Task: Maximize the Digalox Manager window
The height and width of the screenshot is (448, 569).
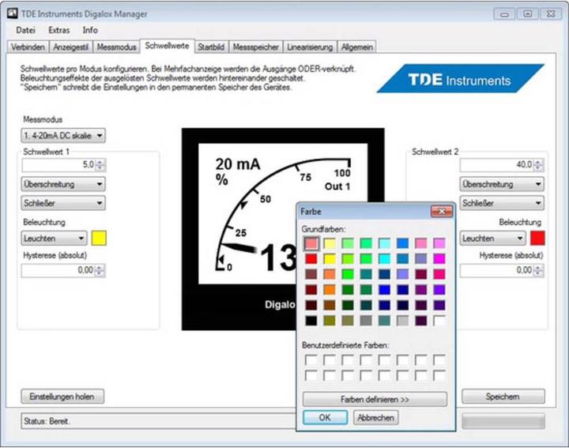Action: coord(527,14)
